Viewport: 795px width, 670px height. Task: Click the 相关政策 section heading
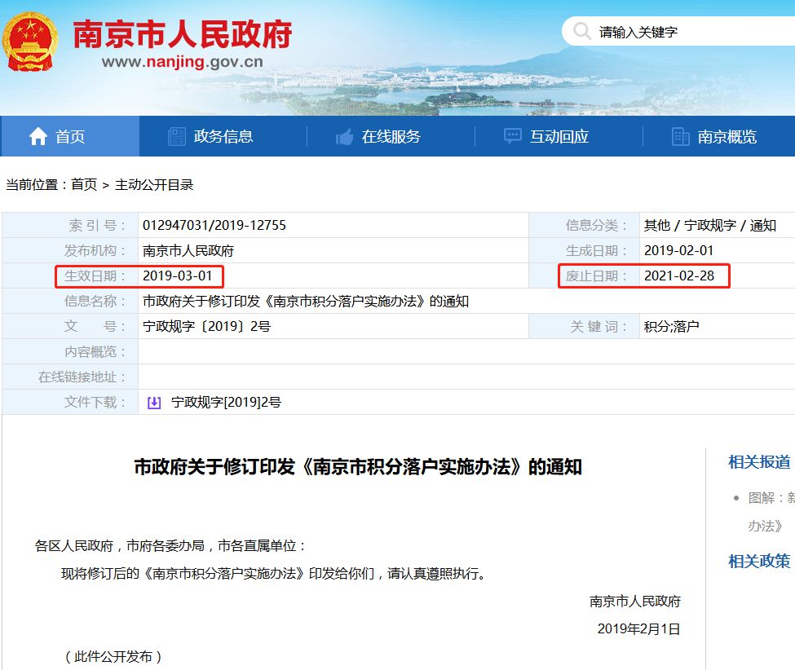[x=759, y=561]
